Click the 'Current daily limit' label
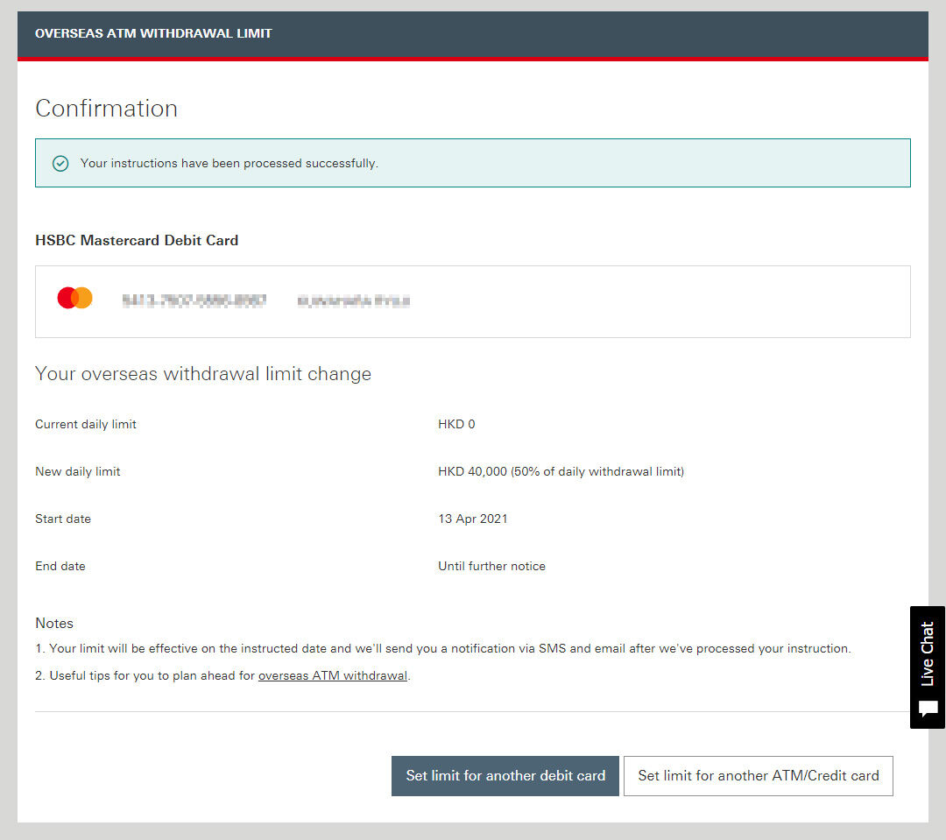This screenshot has height=840, width=946. (86, 424)
